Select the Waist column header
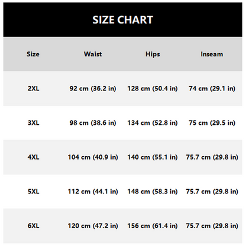 (93, 54)
